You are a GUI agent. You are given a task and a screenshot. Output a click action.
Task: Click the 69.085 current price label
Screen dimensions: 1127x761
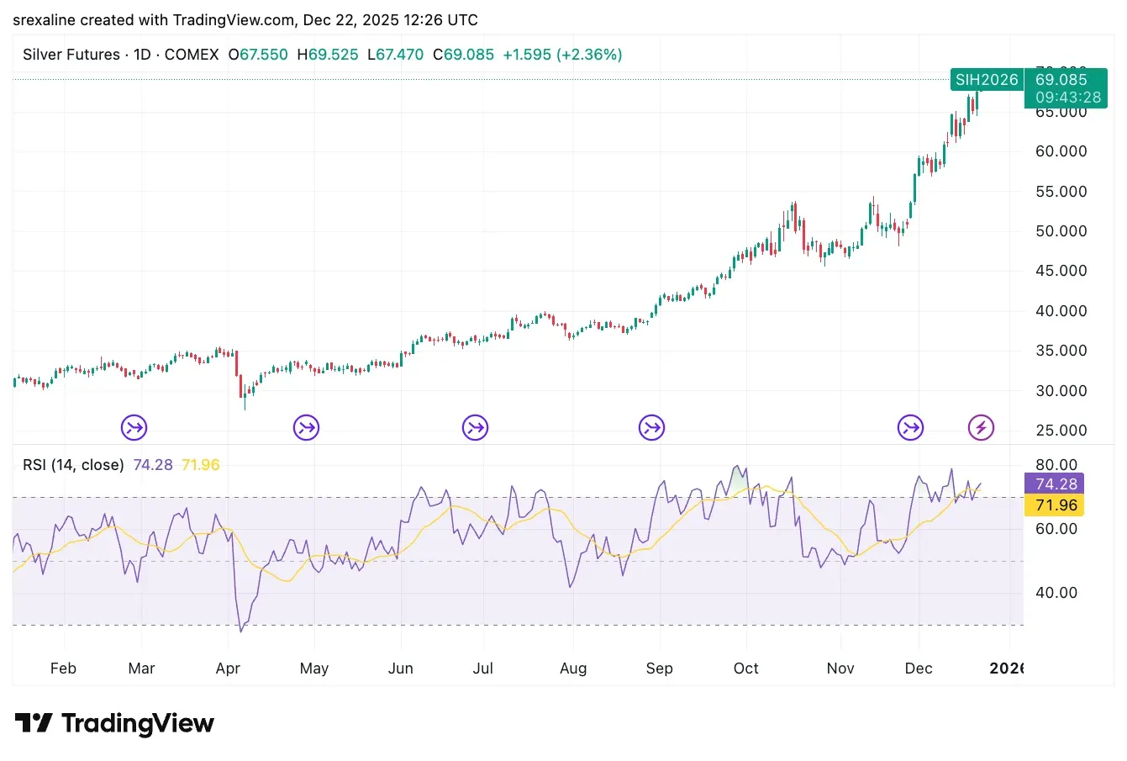click(x=1061, y=80)
